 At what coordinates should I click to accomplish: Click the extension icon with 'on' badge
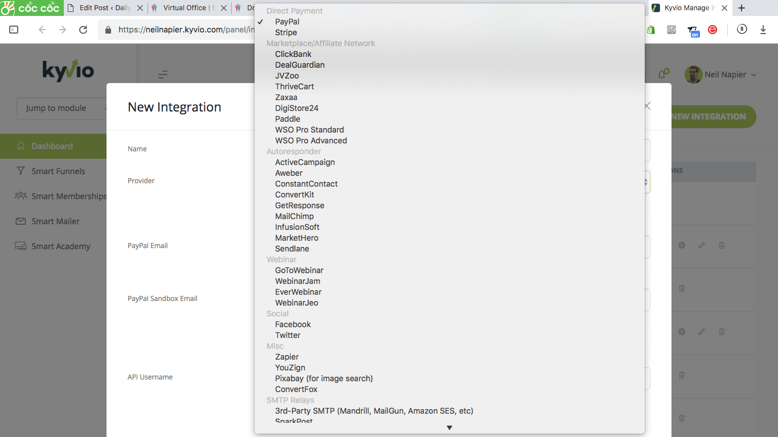coord(693,31)
